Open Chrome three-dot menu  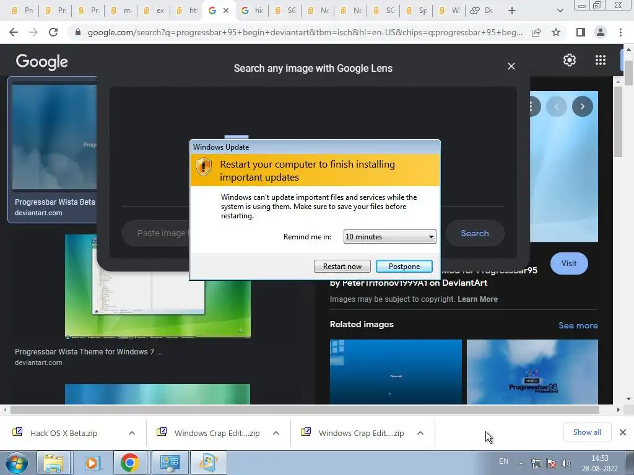click(x=620, y=32)
